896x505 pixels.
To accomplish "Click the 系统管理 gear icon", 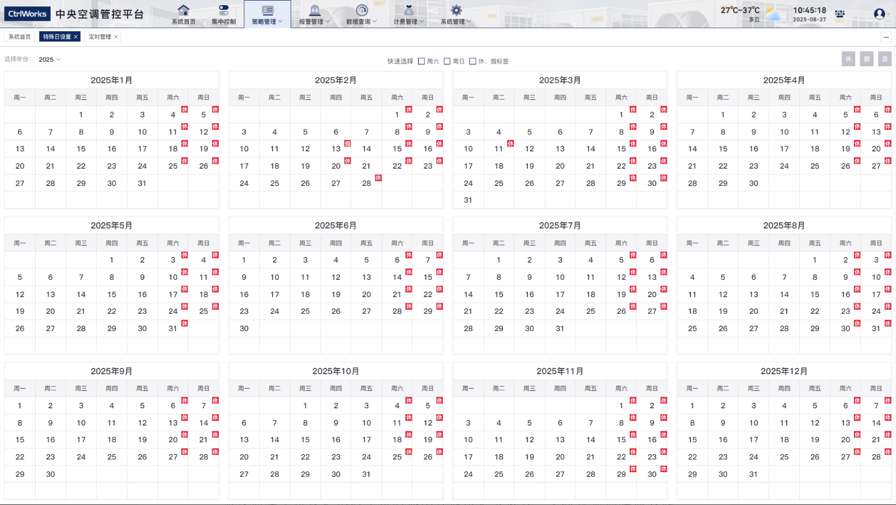I will (456, 10).
